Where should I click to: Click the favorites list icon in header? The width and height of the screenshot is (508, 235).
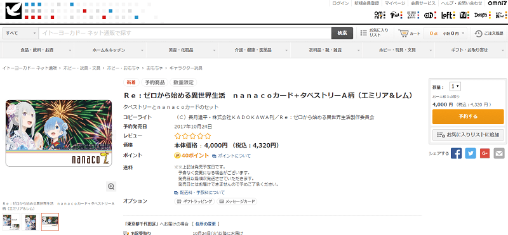363,33
